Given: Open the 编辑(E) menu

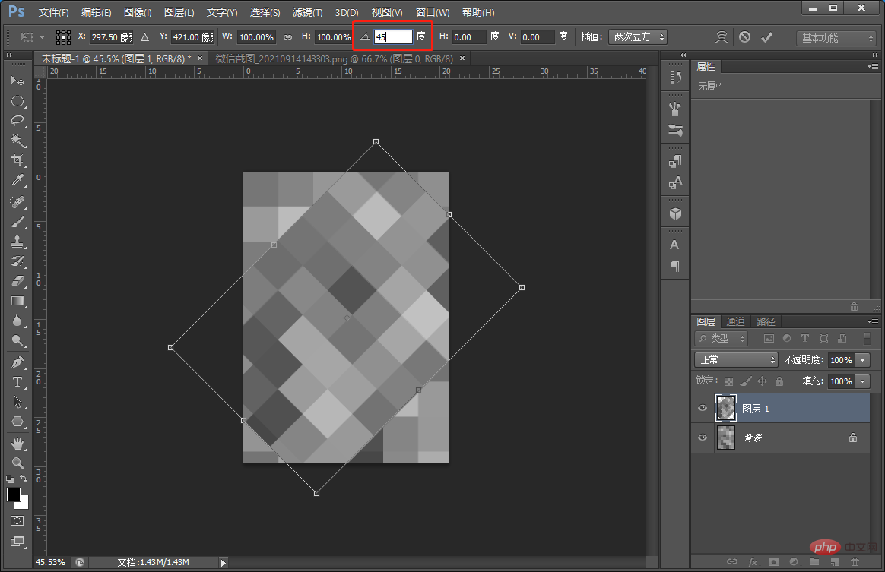Looking at the screenshot, I should pos(96,12).
